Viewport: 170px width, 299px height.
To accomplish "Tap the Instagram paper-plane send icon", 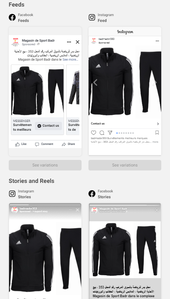I will click(110, 133).
